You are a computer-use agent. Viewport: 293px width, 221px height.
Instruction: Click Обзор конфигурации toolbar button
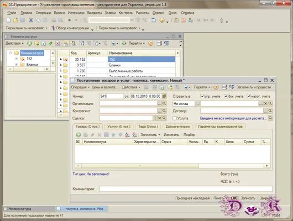pyautogui.click(x=71, y=28)
